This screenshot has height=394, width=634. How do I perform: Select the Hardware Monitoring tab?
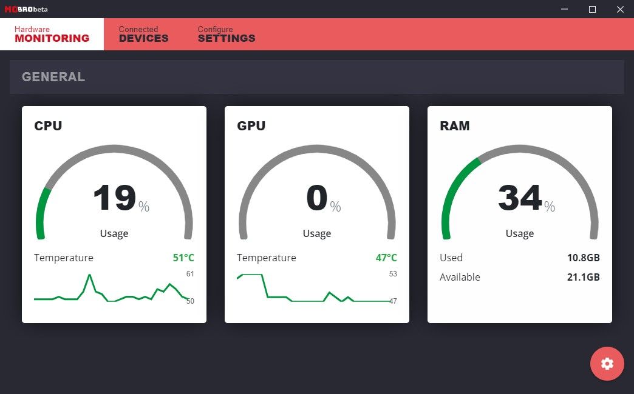click(x=52, y=34)
